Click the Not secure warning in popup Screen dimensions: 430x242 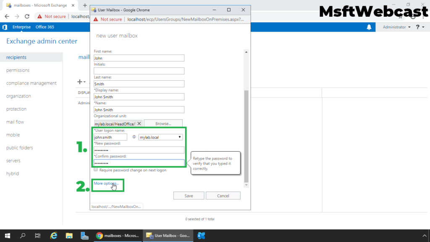click(x=108, y=19)
